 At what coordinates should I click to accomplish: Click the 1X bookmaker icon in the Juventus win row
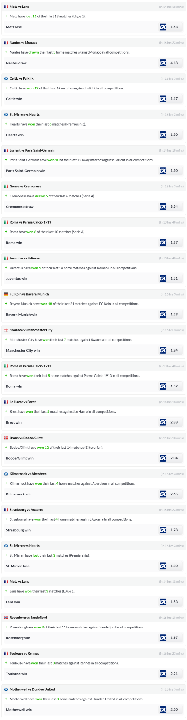click(x=163, y=278)
